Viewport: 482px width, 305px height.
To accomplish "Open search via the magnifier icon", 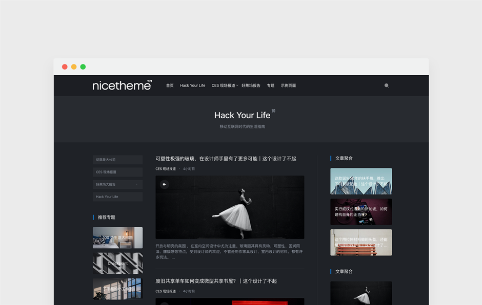I will (x=386, y=85).
